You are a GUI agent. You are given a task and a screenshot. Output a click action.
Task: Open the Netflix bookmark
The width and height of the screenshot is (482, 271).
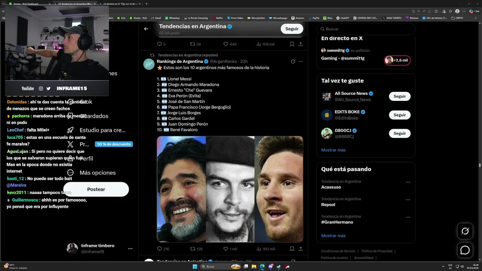pyautogui.click(x=217, y=18)
